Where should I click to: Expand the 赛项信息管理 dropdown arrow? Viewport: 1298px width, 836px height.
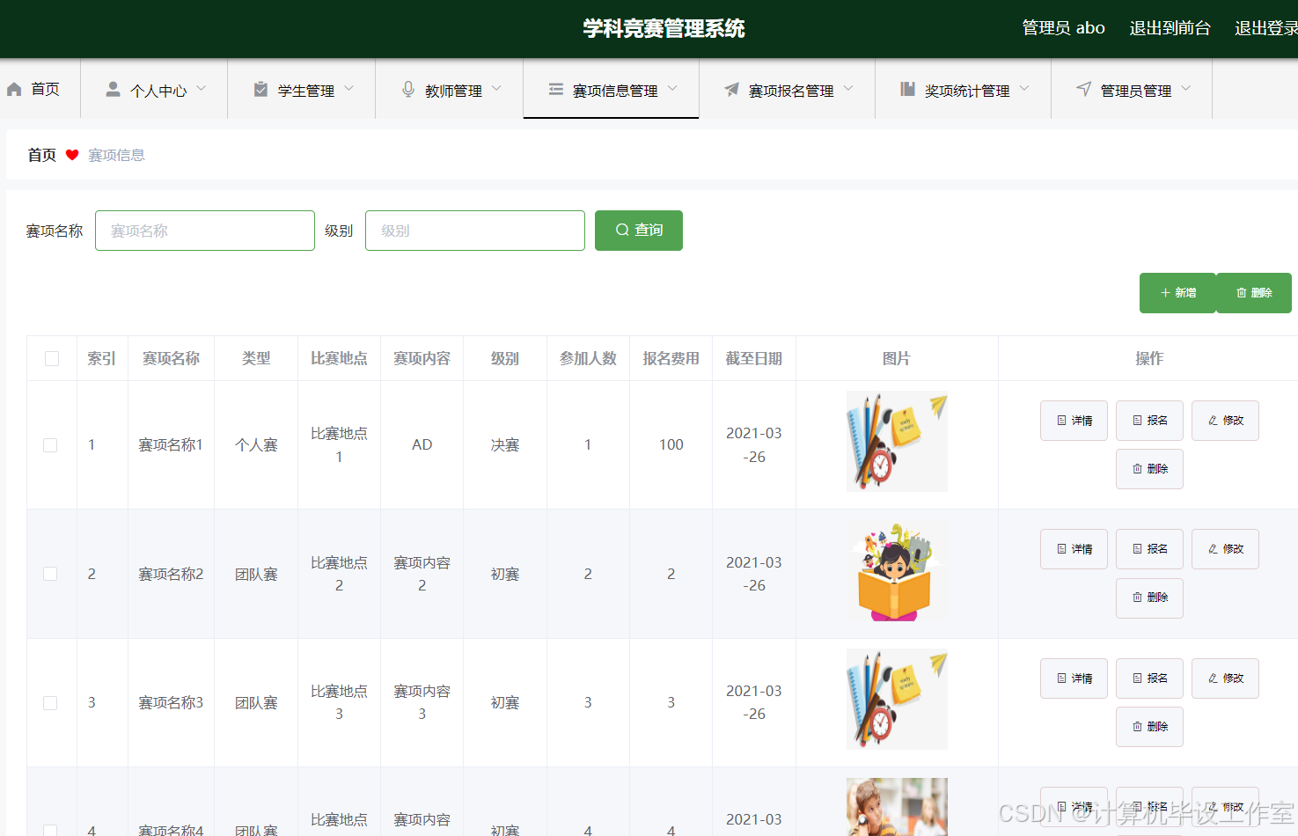click(x=673, y=89)
